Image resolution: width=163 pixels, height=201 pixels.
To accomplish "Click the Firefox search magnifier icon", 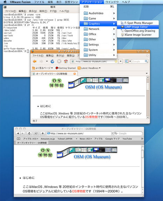I will click(146, 61).
